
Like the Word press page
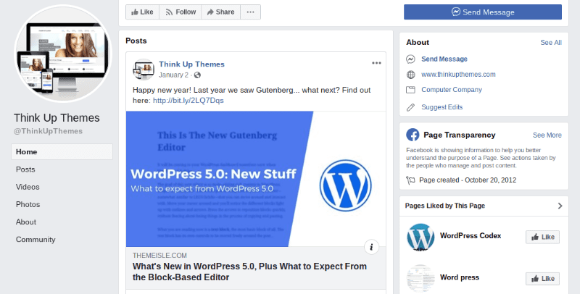click(542, 279)
